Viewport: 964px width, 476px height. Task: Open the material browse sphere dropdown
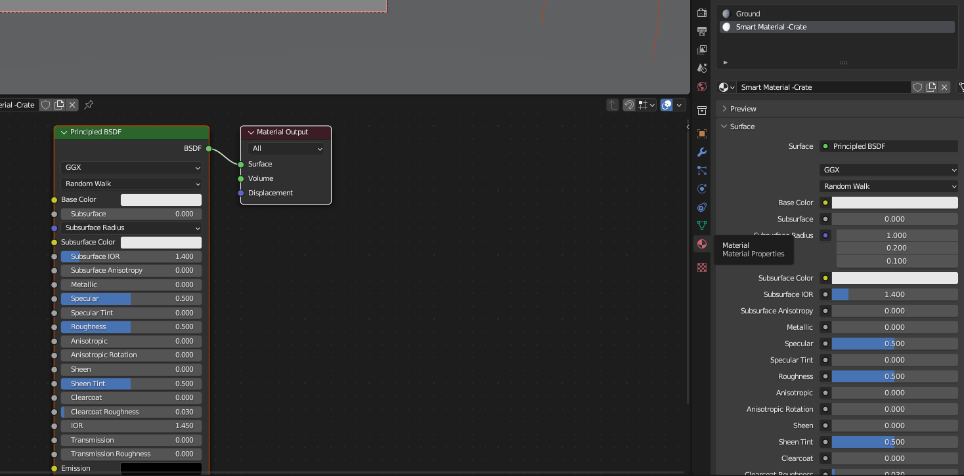[x=727, y=87]
